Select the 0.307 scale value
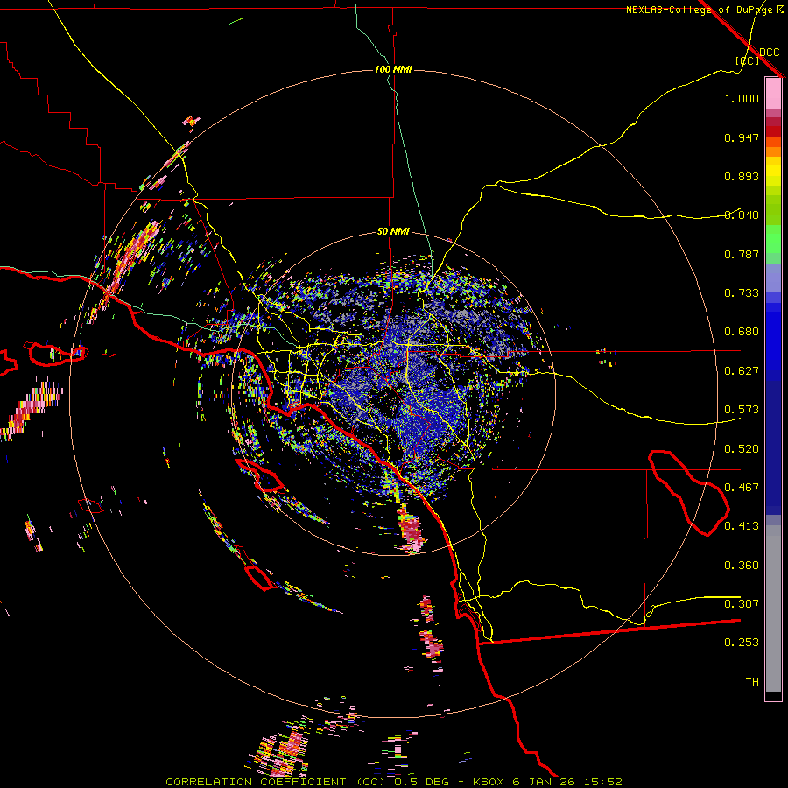Screen dimensions: 788x788 click(742, 604)
